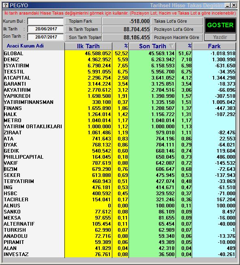The height and width of the screenshot is (265, 240).
Task: Select the TEKSTIL row
Action: (x=120, y=72)
